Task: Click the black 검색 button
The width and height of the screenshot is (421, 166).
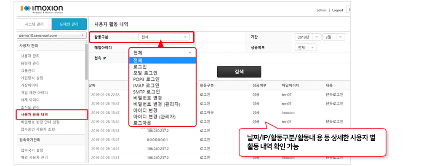Action: click(239, 72)
